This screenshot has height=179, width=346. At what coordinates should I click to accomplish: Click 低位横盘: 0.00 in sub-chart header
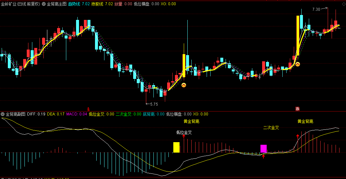pos(179,114)
